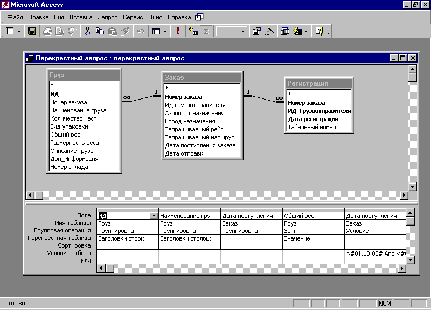This screenshot has width=431, height=310.
Task: Open the View mode dropdown arrow
Action: pos(19,31)
